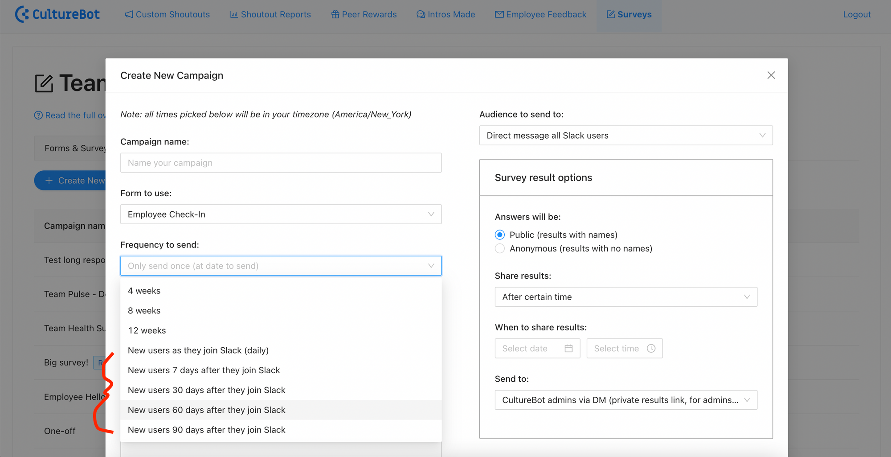Viewport: 891px width, 457px height.
Task: Choose the 4 weeks frequency option
Action: point(281,291)
